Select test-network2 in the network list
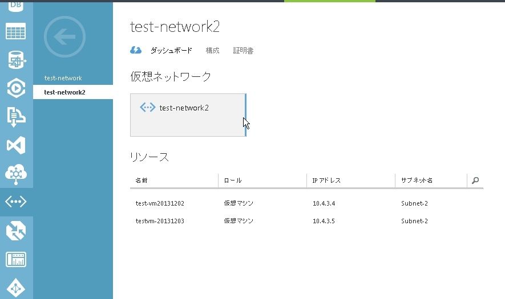505x299 pixels. pos(73,92)
